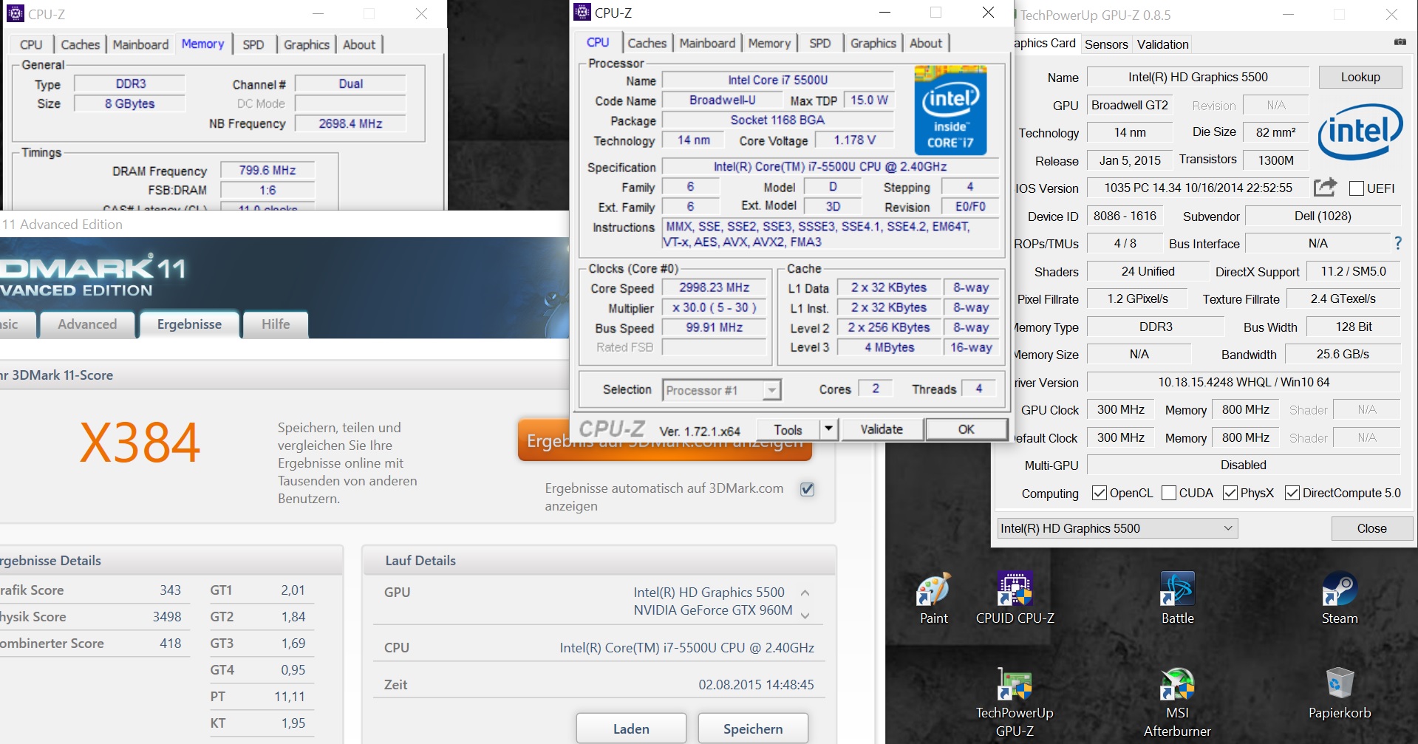1418x744 pixels.
Task: Click Intel Core i7 logo in CPU-Z
Action: coord(950,111)
